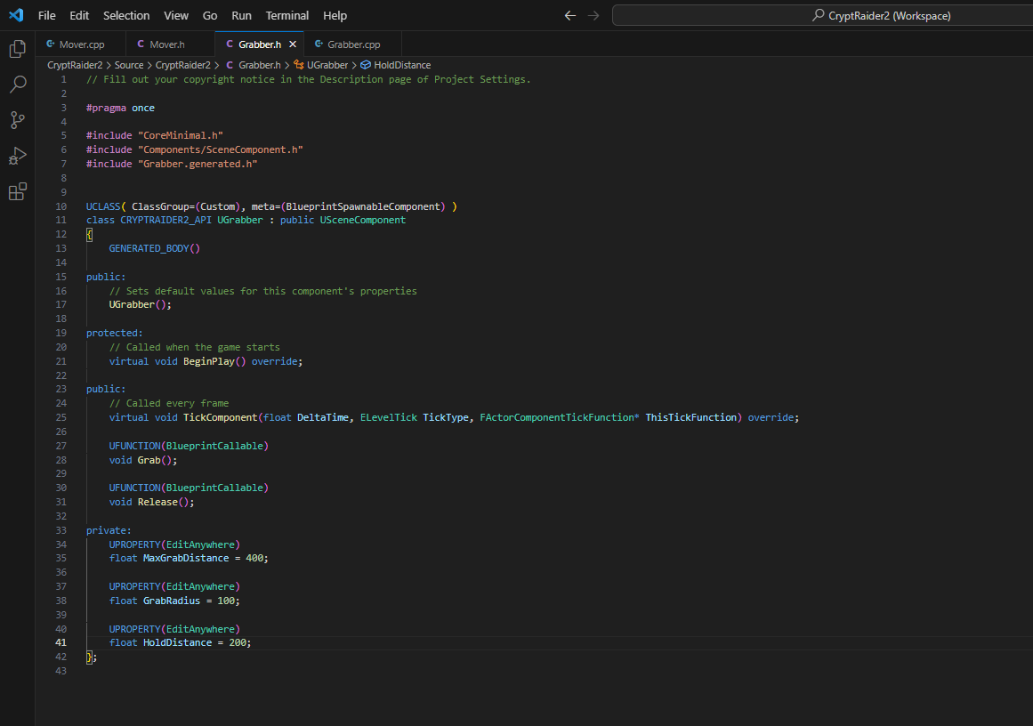The height and width of the screenshot is (726, 1033).
Task: Close the Grabber.h tab
Action: [x=293, y=44]
